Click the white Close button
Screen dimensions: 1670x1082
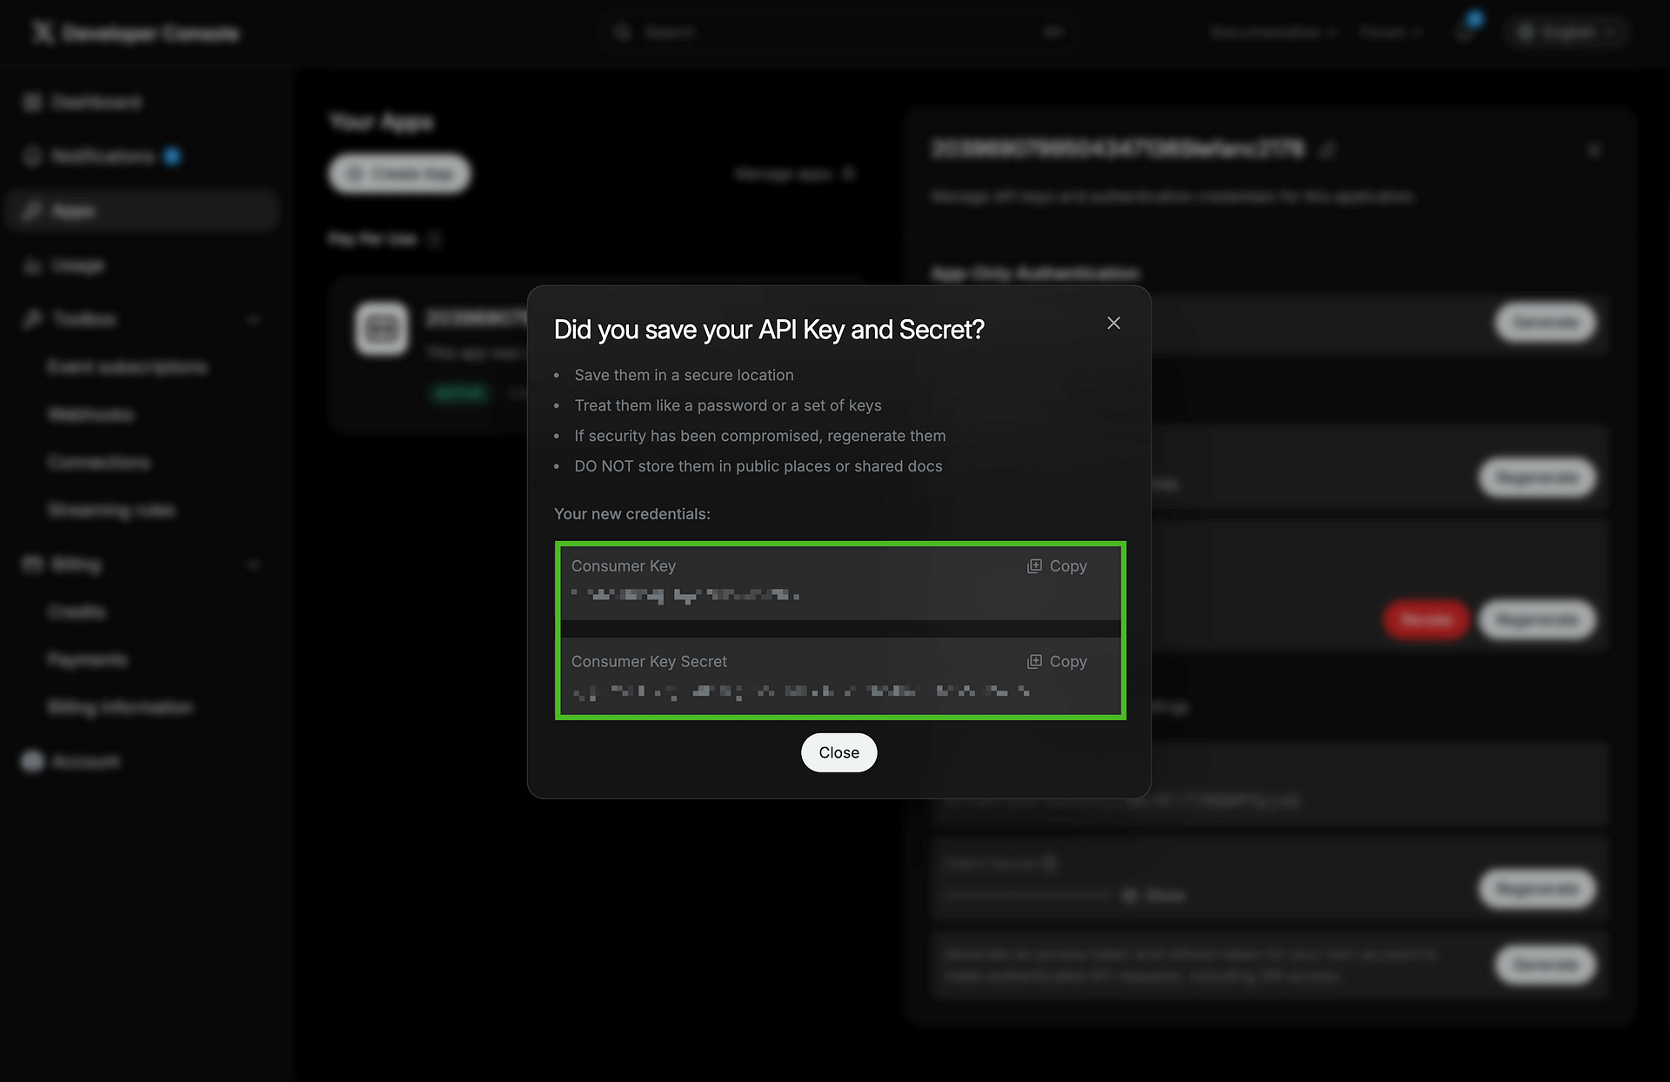[x=838, y=752]
